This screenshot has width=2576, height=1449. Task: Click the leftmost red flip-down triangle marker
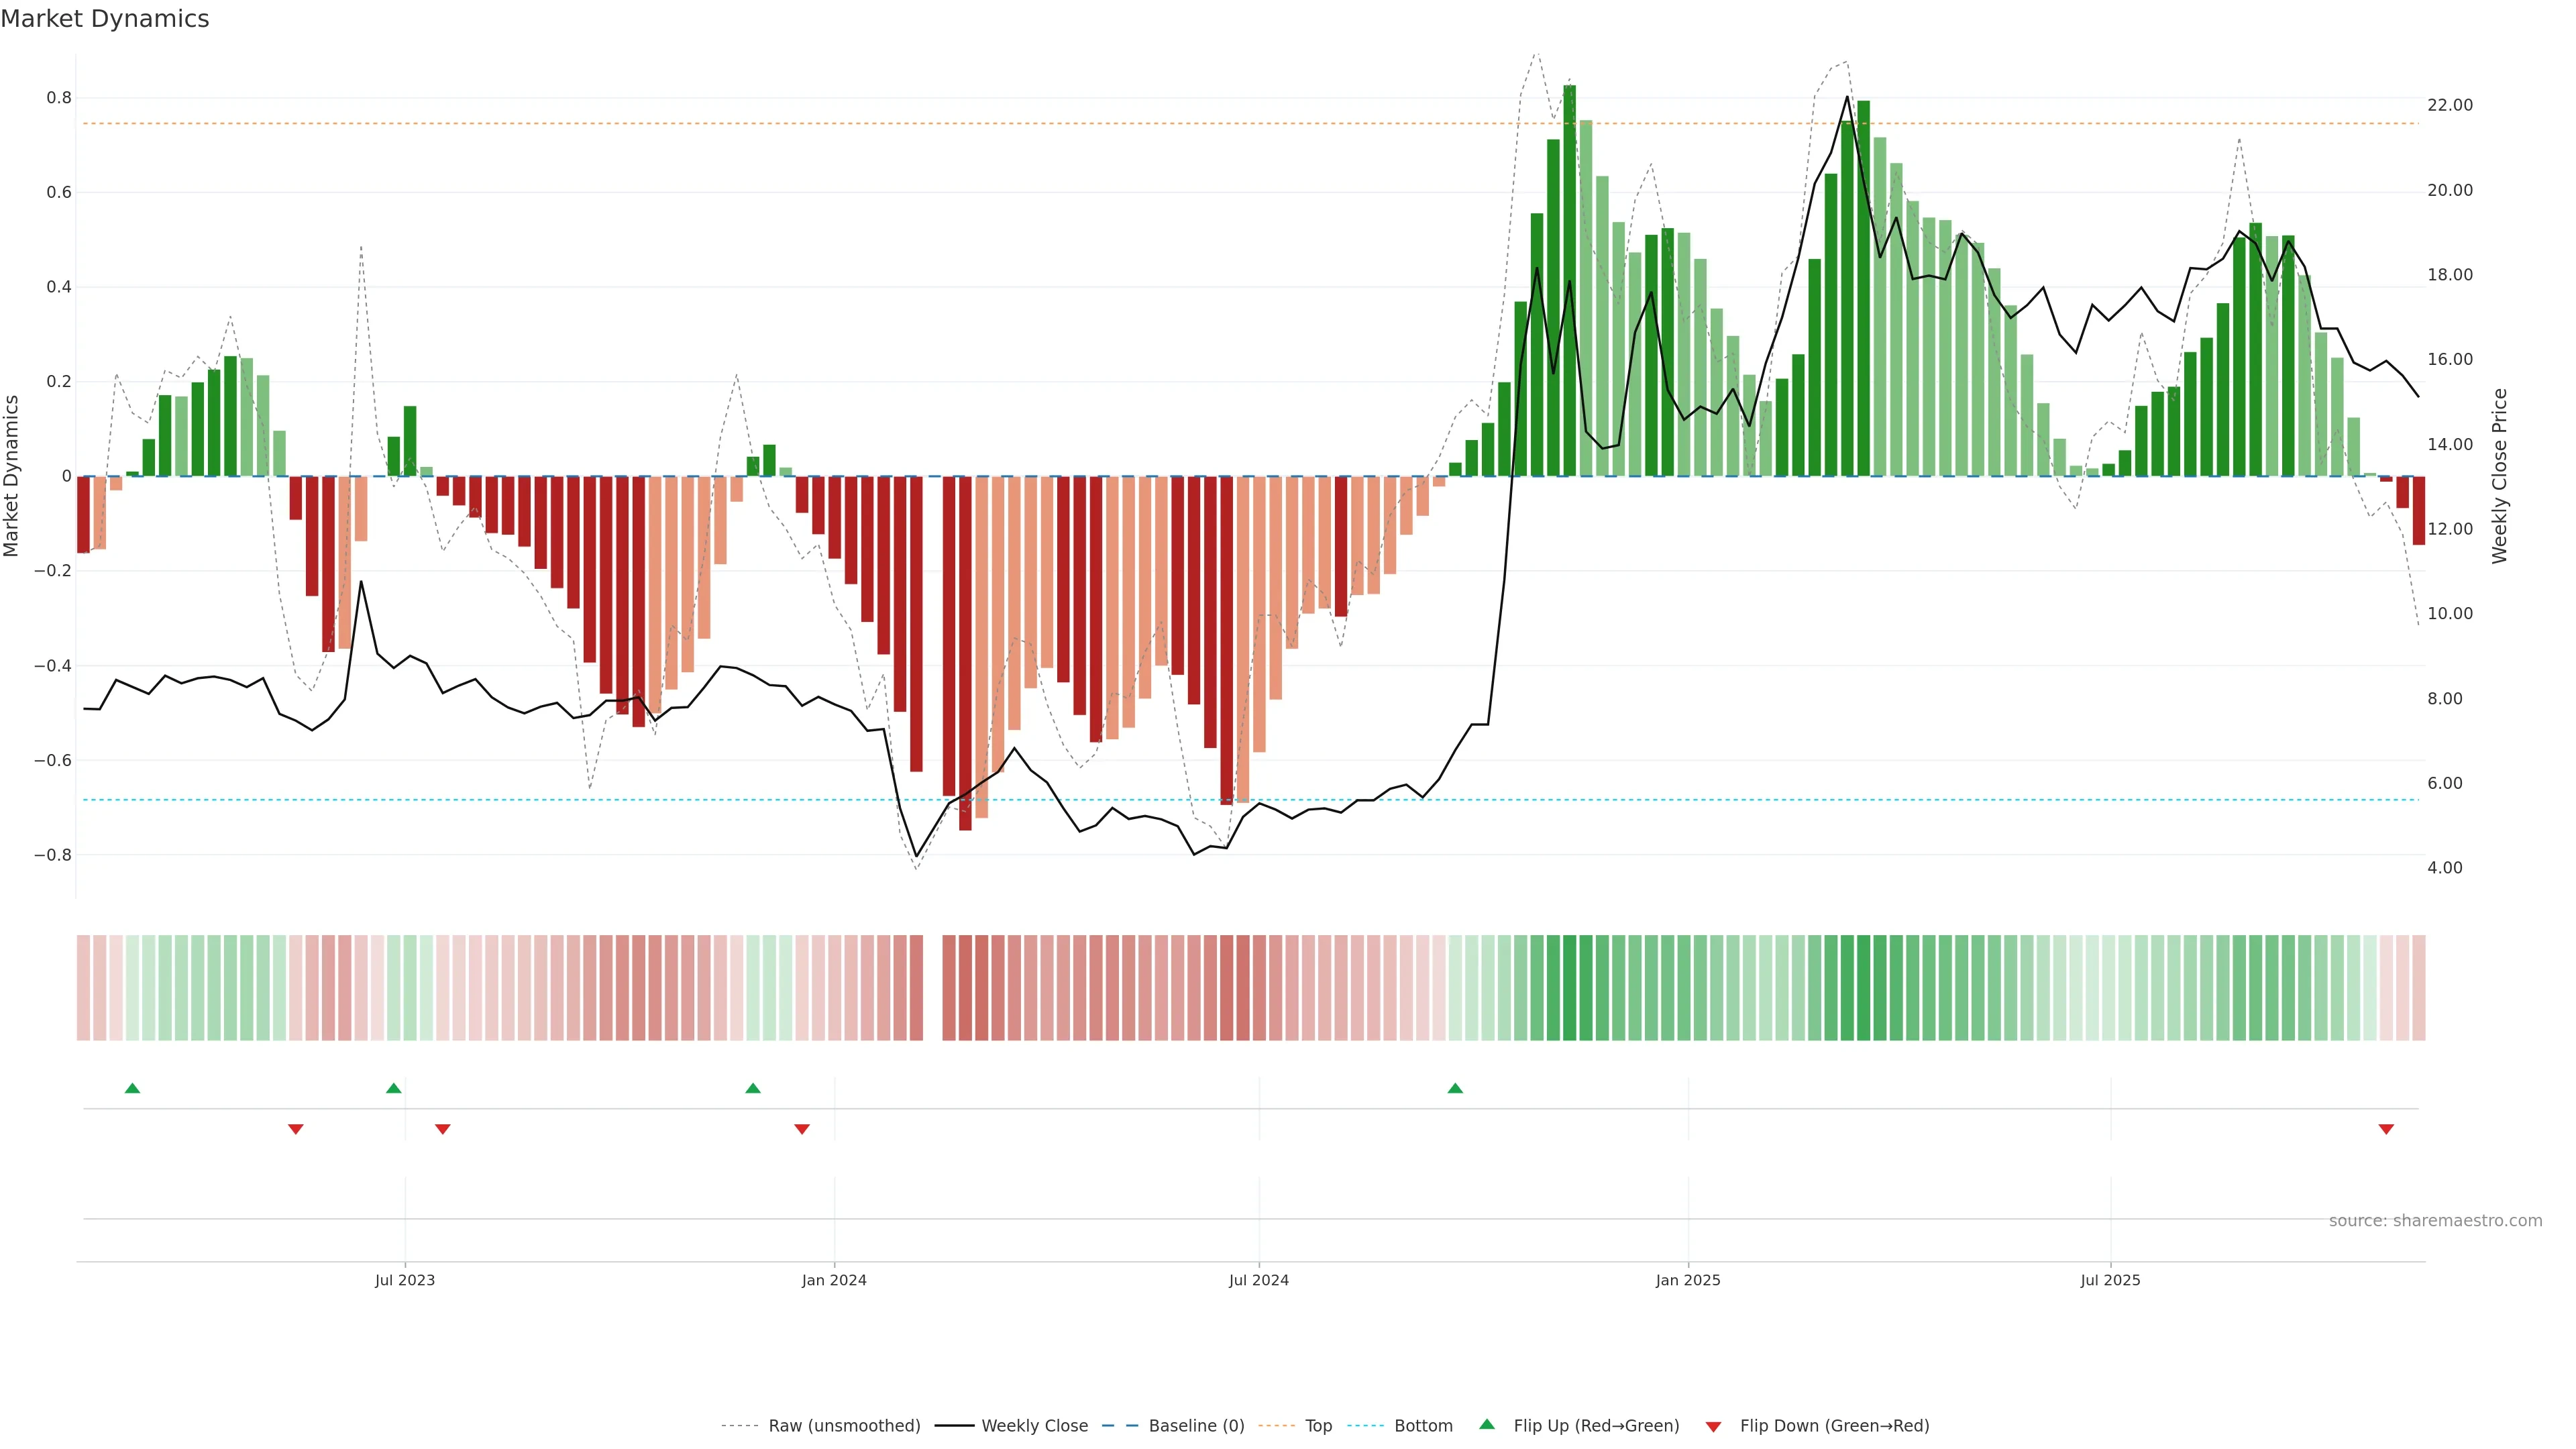[296, 1129]
